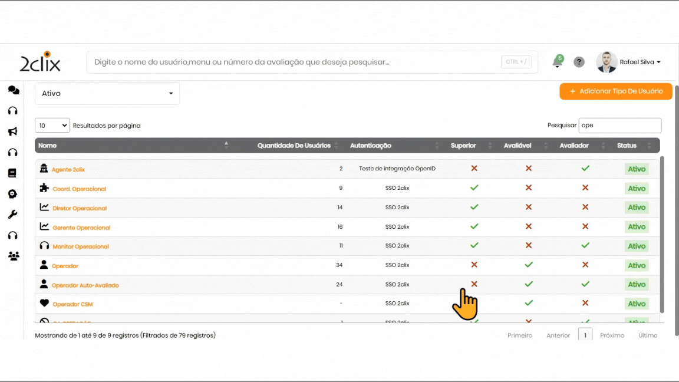Select the megaphone icon in sidebar
The width and height of the screenshot is (679, 382).
pyautogui.click(x=12, y=131)
